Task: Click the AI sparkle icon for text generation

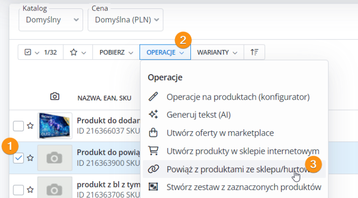Action: tap(153, 114)
